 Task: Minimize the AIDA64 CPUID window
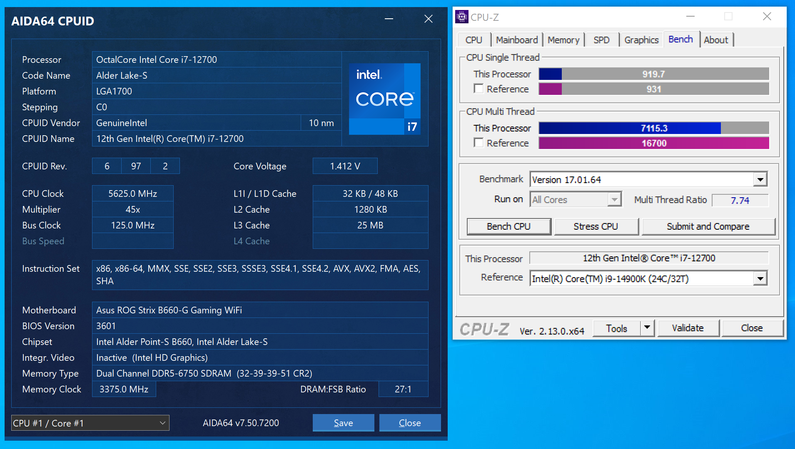[389, 19]
